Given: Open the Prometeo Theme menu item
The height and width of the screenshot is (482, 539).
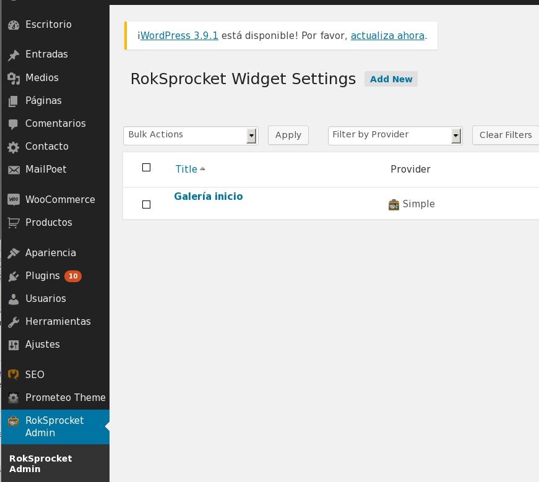Looking at the screenshot, I should [x=66, y=397].
